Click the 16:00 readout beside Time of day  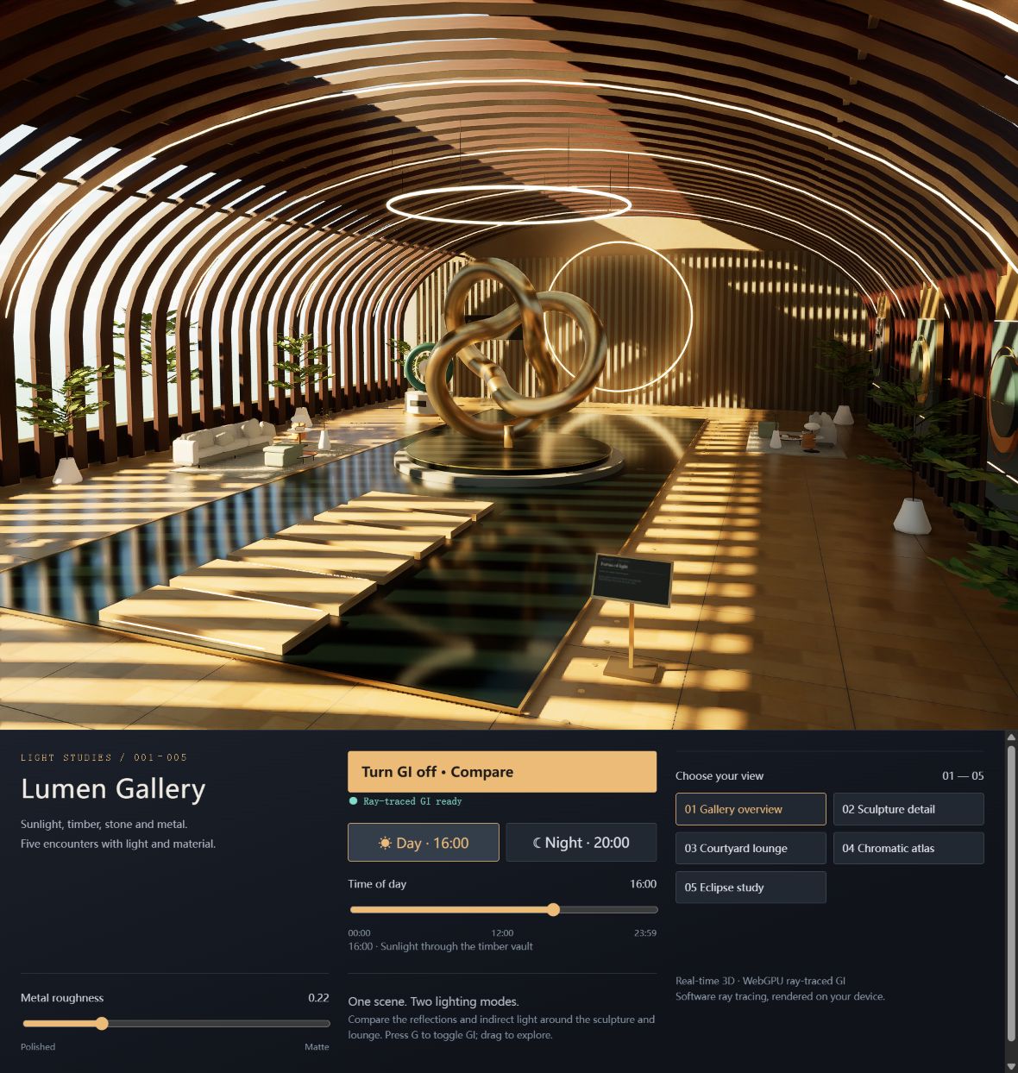click(x=643, y=884)
